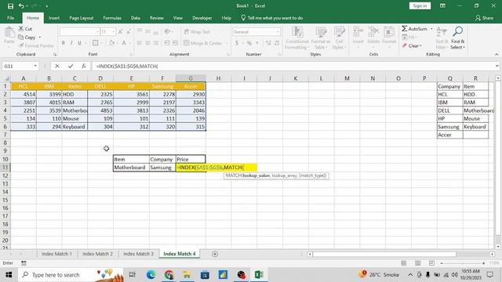Click the Accounting dollar format icon

click(237, 43)
